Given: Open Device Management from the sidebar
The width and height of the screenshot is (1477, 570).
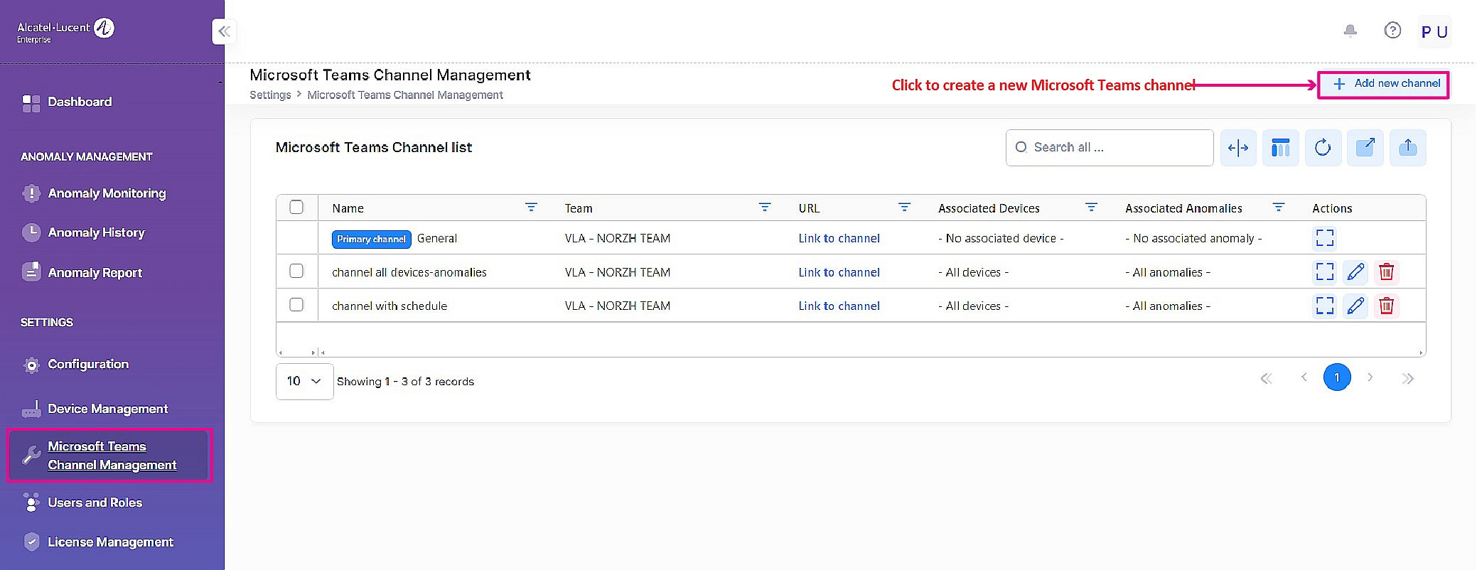Looking at the screenshot, I should pos(107,409).
